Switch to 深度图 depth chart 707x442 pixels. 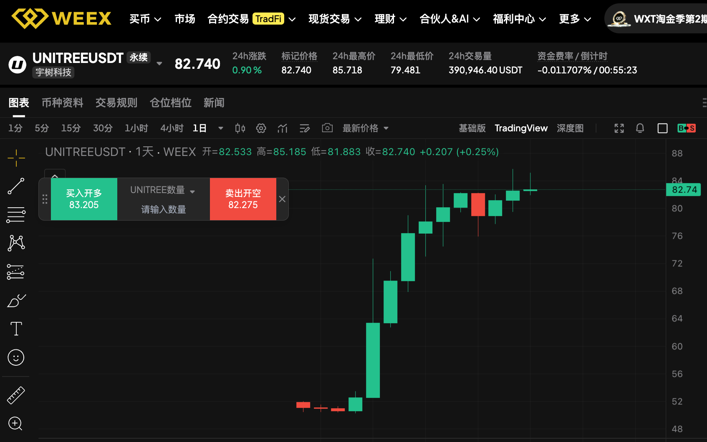tap(570, 128)
